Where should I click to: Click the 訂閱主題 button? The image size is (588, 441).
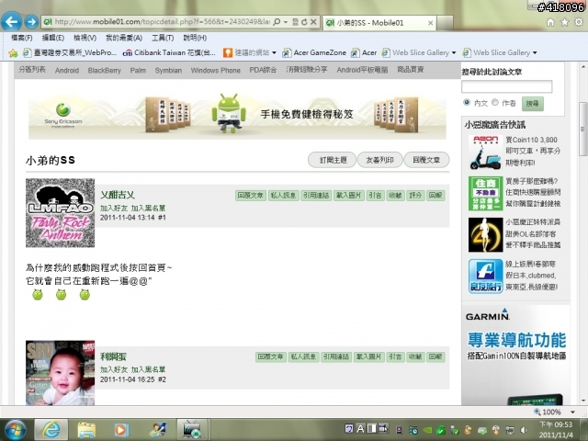coord(333,160)
